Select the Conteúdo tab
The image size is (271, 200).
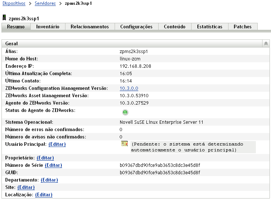click(175, 27)
